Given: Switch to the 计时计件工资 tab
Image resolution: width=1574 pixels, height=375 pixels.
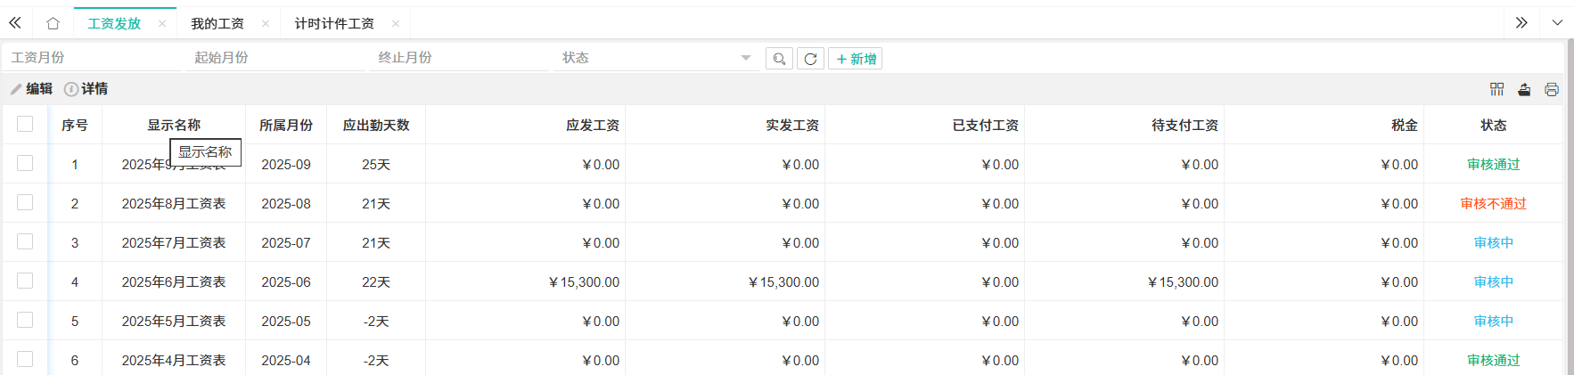Looking at the screenshot, I should 334,23.
